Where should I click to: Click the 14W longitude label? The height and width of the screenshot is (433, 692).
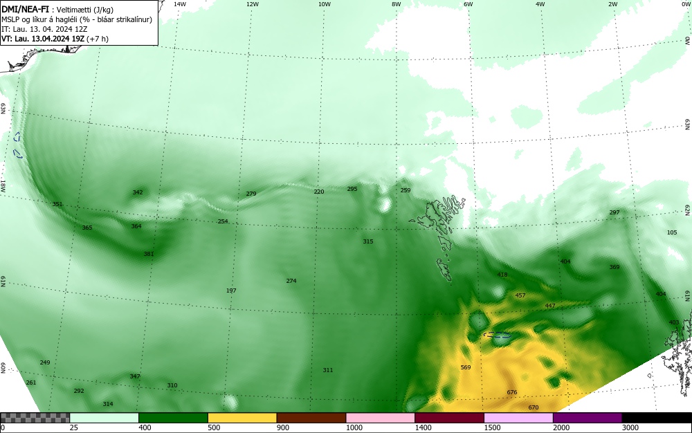click(x=180, y=4)
